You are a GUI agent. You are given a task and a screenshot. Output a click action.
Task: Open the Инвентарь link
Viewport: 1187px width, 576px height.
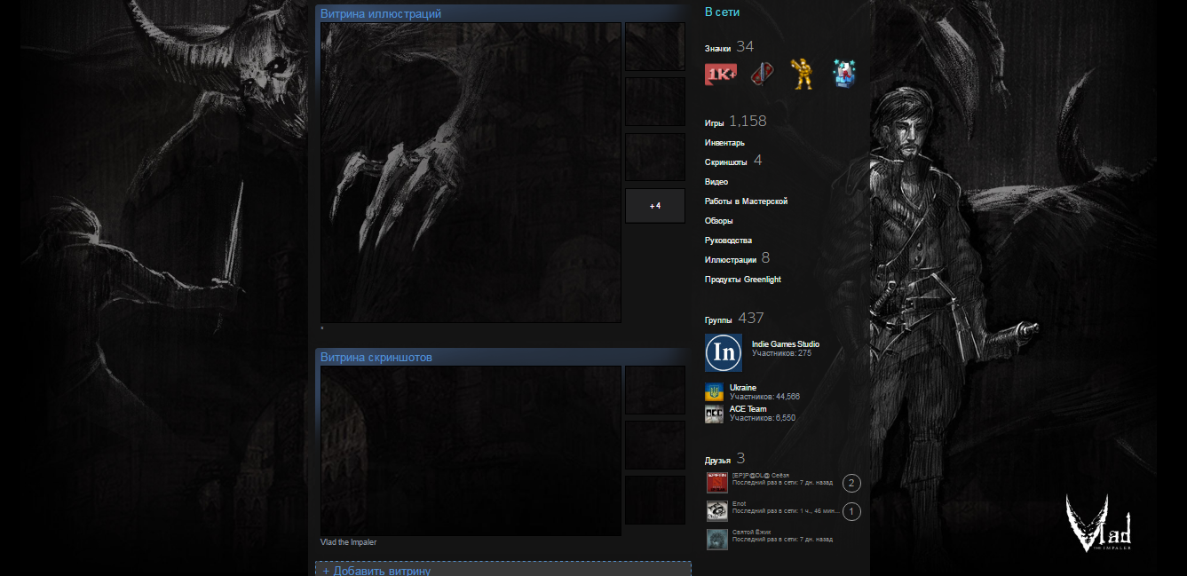(x=724, y=143)
